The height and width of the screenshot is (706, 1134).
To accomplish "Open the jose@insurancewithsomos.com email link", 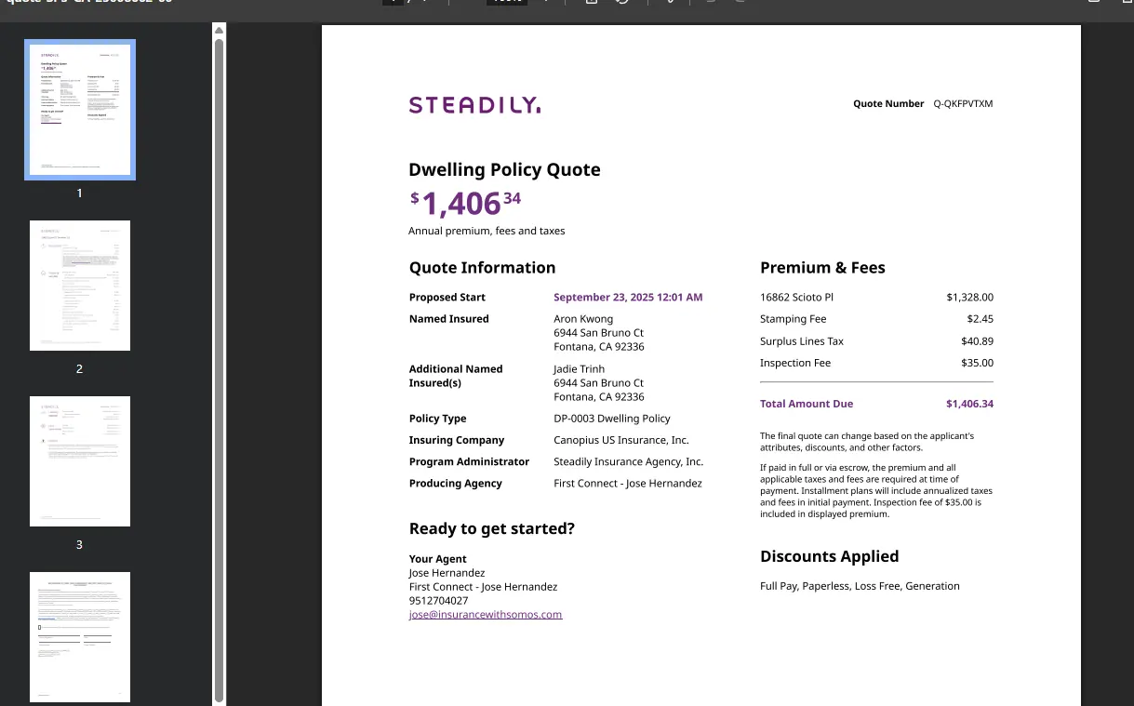I will (486, 614).
